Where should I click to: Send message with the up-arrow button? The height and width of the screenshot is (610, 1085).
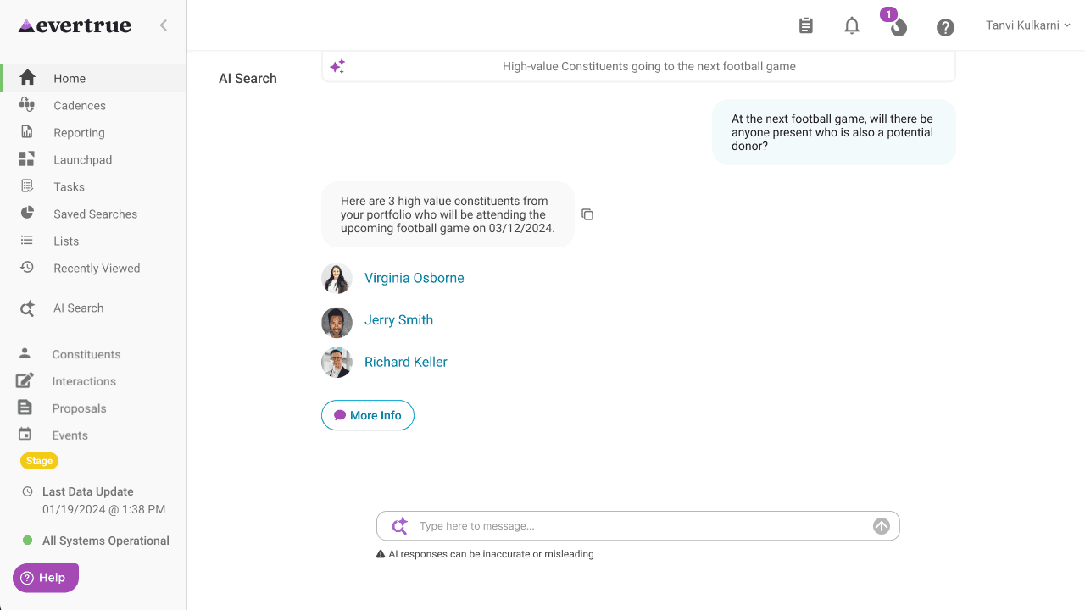coord(882,526)
